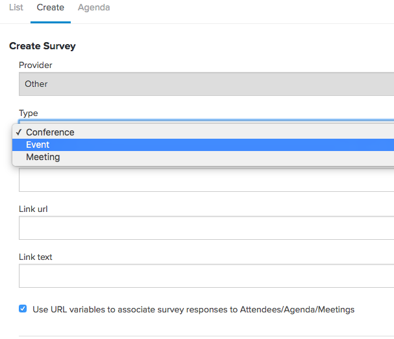Click the checkmark icon beside Conference
Image resolution: width=394 pixels, height=339 pixels.
(x=19, y=132)
